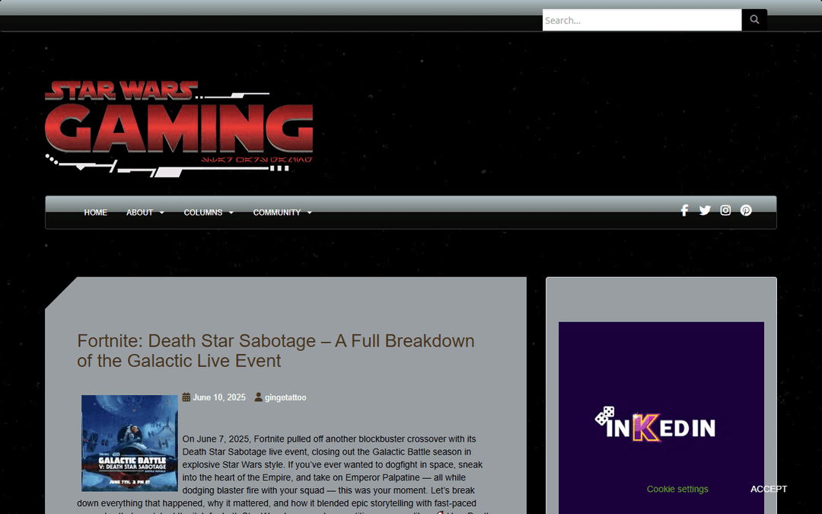Click the calendar icon beside the date

pos(186,397)
